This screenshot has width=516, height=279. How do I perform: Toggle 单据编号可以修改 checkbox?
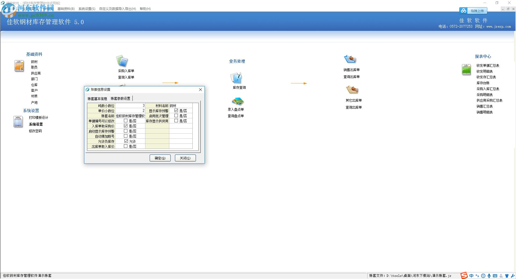[x=126, y=121]
